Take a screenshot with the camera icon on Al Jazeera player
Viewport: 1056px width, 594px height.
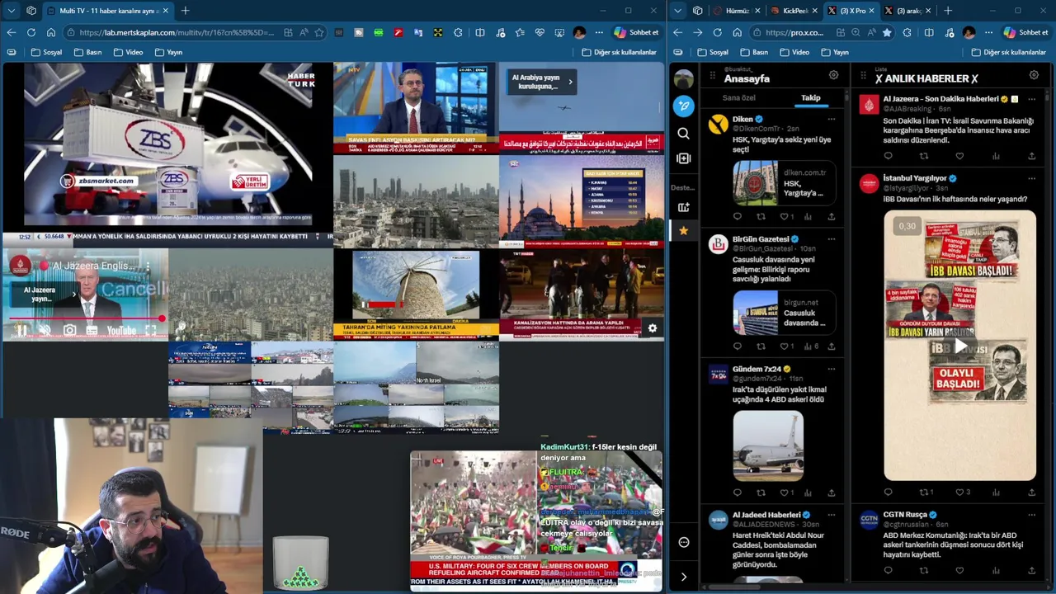[x=69, y=330]
